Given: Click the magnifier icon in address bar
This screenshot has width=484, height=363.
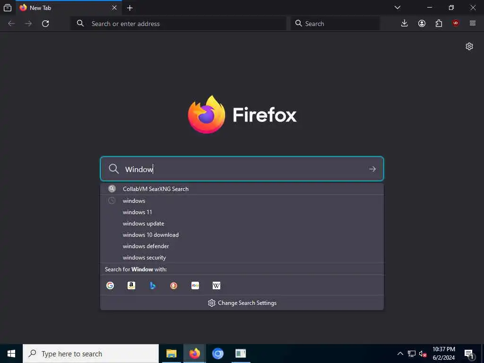Looking at the screenshot, I should (80, 23).
